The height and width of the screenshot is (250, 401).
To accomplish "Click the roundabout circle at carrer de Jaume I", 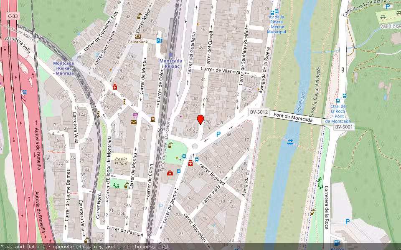I will (195, 146).
